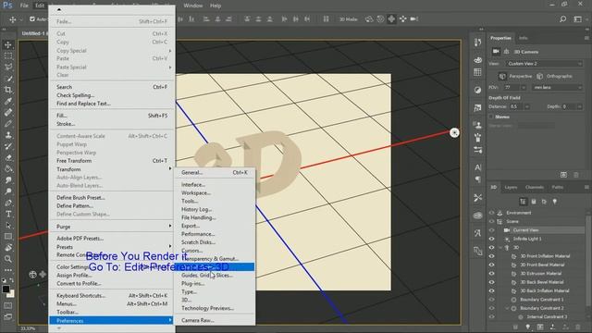The width and height of the screenshot is (592, 333).
Task: Select the Clone Stamp tool
Action: (x=8, y=135)
